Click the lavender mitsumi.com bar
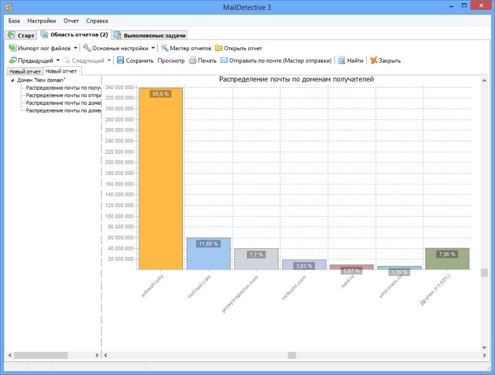The width and height of the screenshot is (495, 375). click(304, 265)
